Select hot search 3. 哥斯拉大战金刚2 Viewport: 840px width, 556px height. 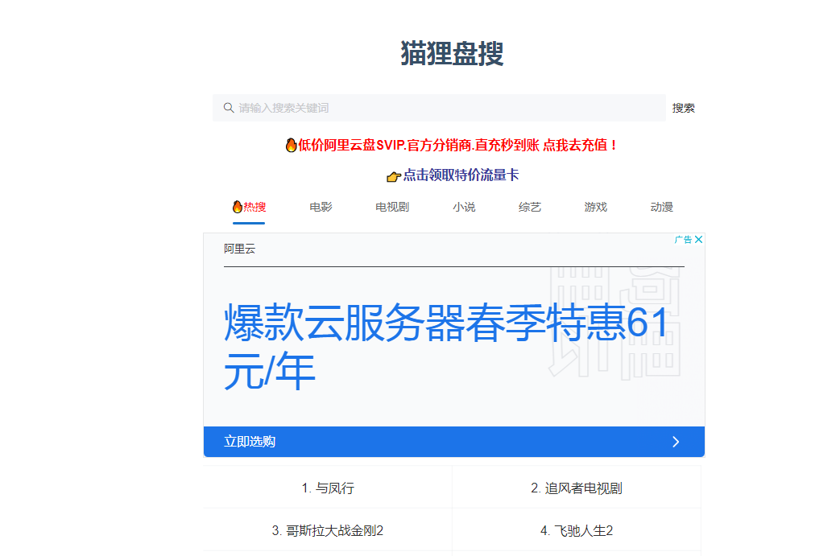(x=328, y=530)
